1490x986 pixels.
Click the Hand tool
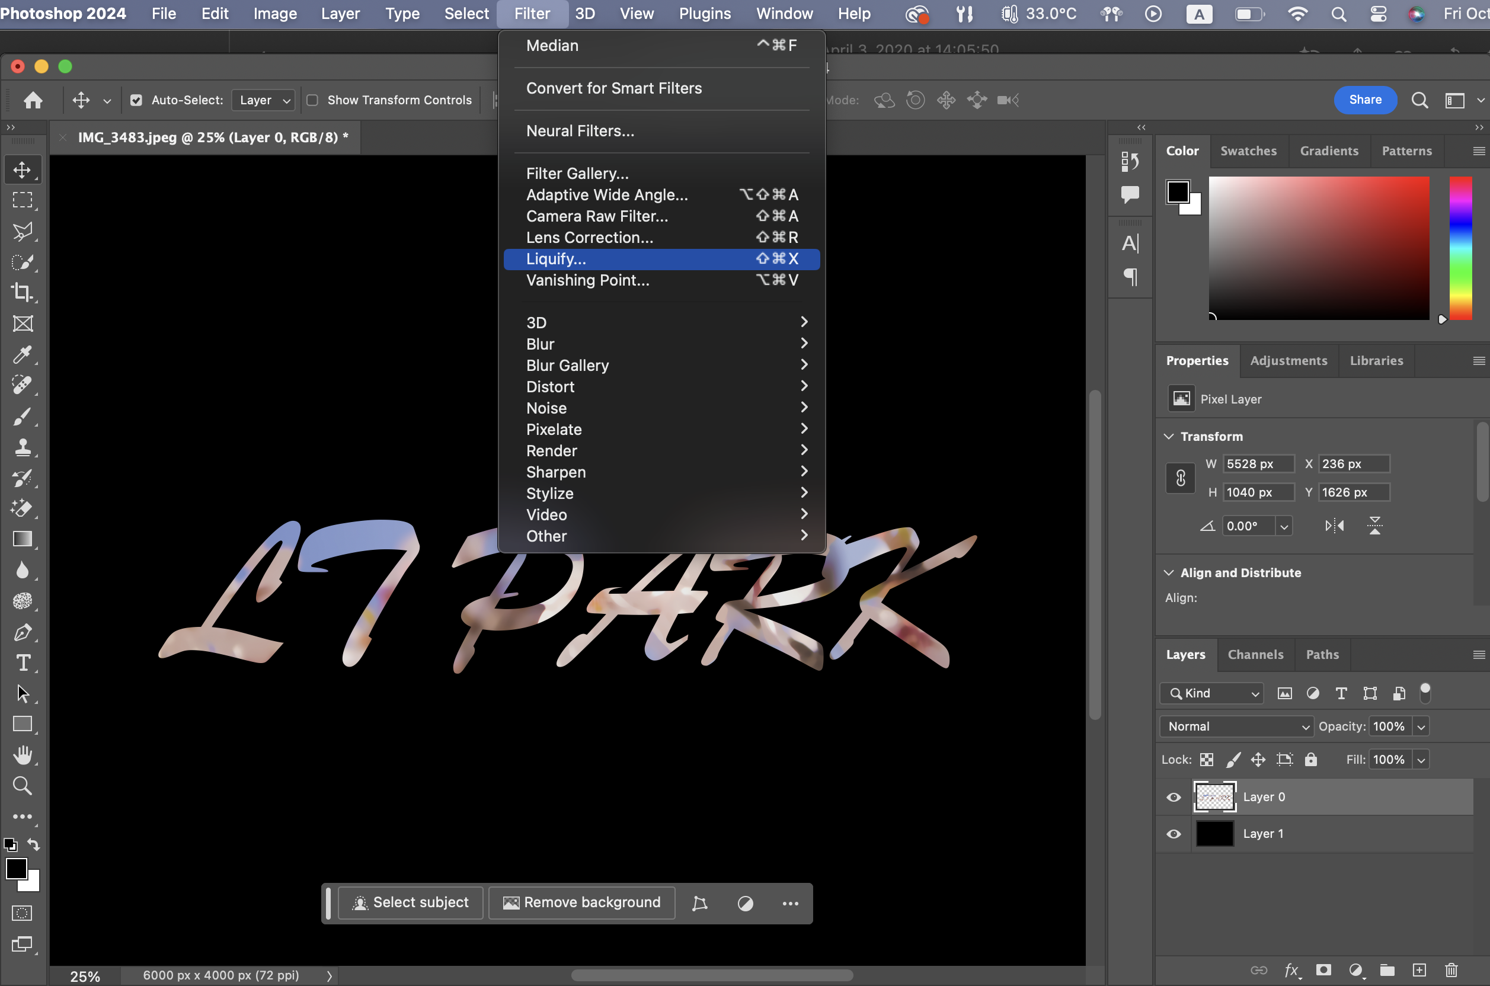[23, 755]
